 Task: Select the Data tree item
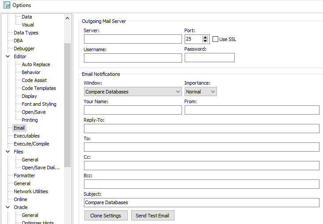[x=27, y=17]
